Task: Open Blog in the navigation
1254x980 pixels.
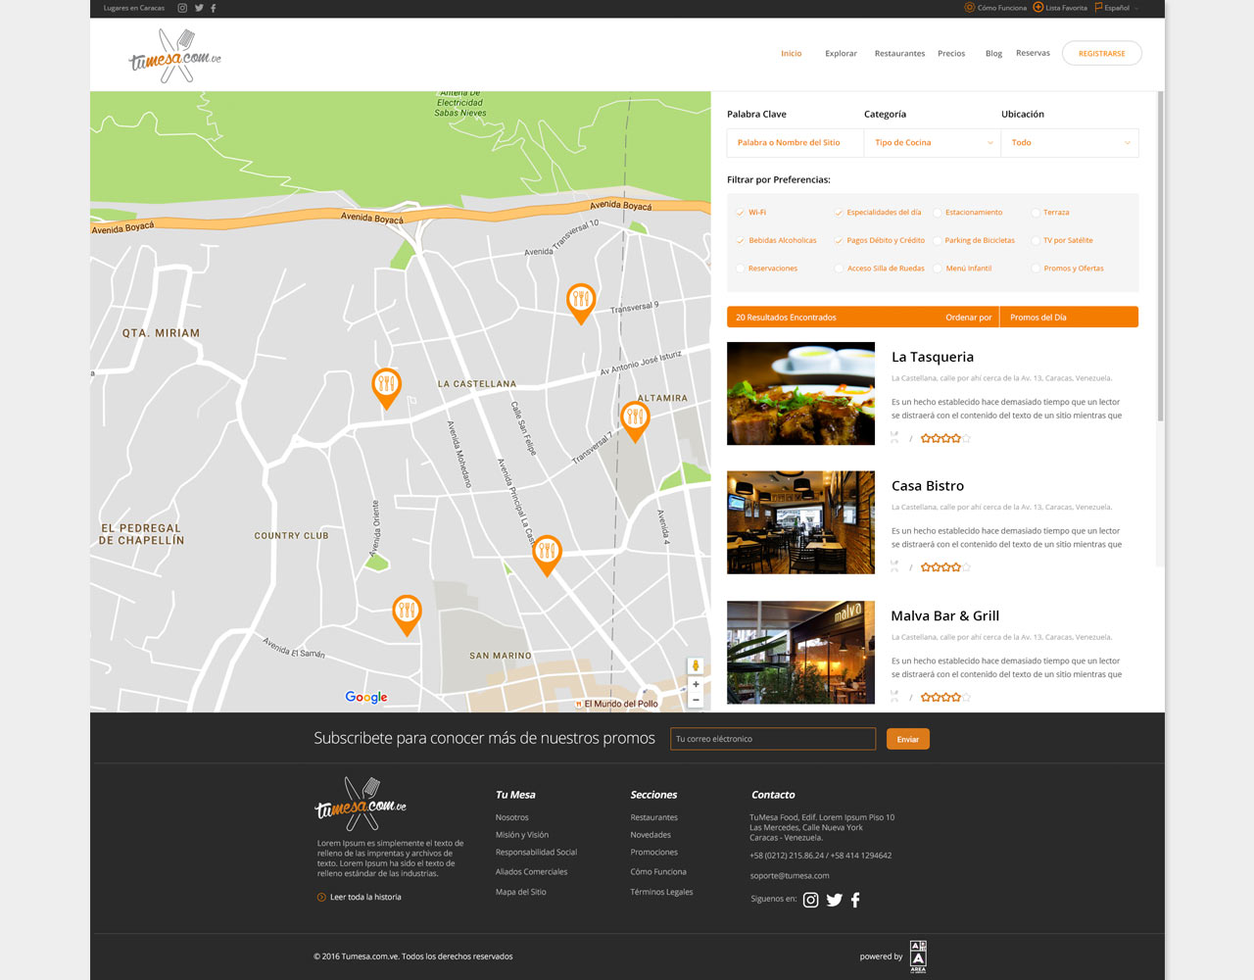Action: tap(993, 54)
